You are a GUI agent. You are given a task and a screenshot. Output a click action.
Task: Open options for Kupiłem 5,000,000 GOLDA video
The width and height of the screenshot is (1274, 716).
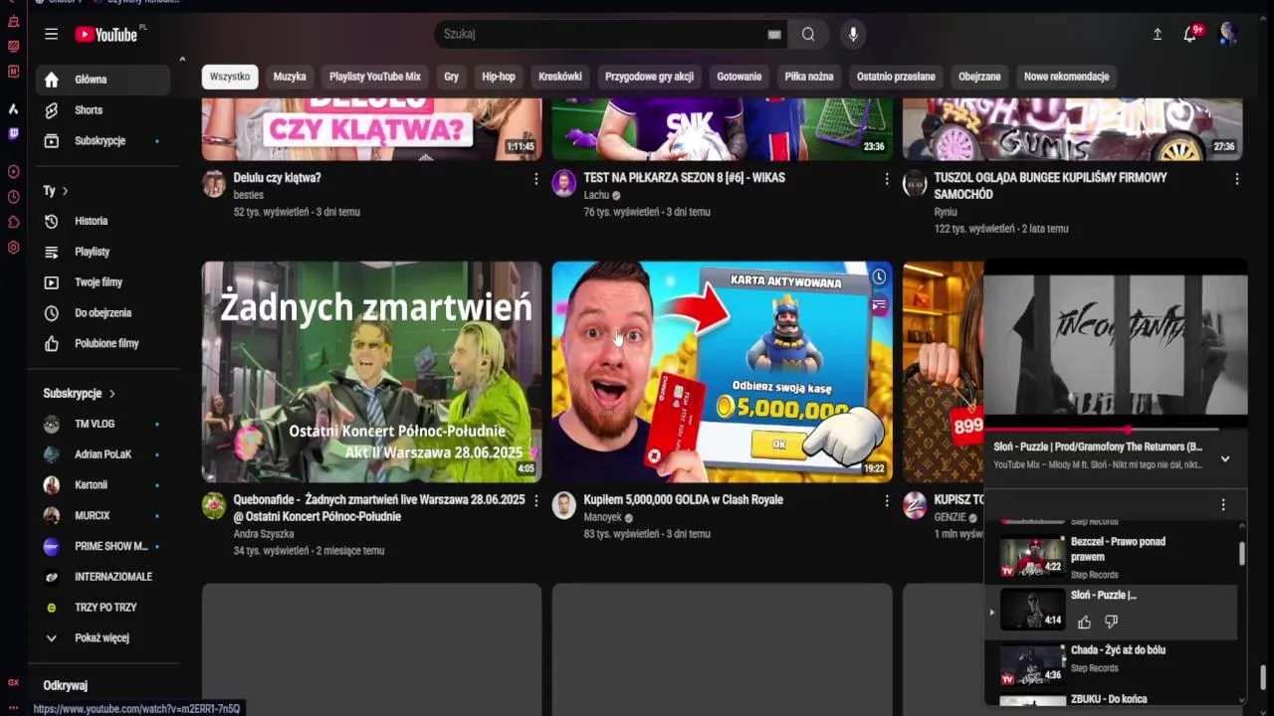pyautogui.click(x=886, y=501)
